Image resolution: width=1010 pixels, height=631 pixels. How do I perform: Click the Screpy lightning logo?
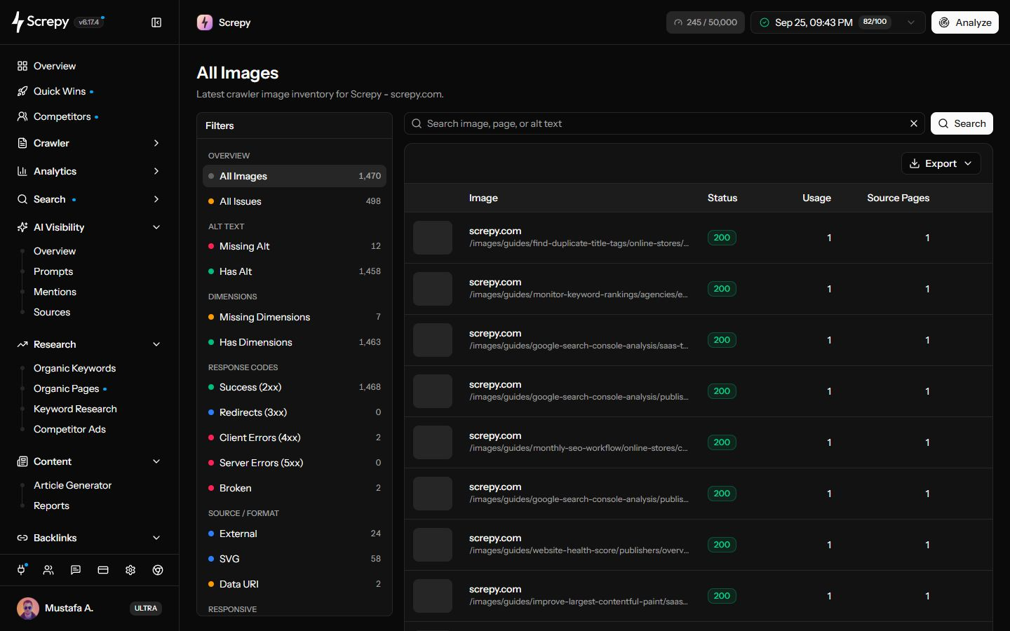tap(18, 22)
